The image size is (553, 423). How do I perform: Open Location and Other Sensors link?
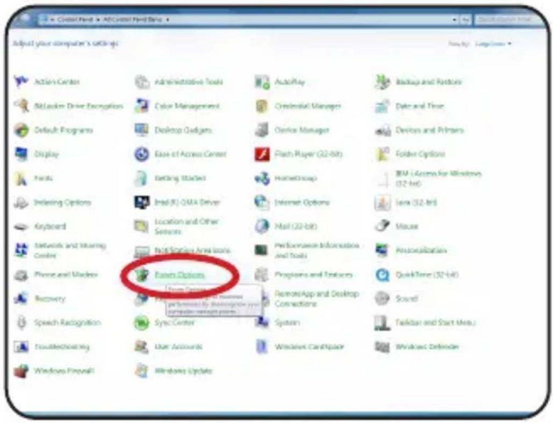coord(186,226)
